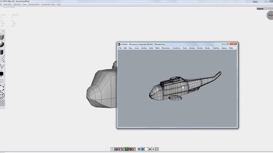Select the sphere primitive tool in left palette
Viewport: 273px width, 153px height.
coord(2,44)
